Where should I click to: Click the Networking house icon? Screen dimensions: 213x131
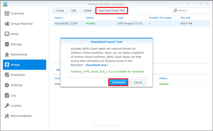point(7,55)
